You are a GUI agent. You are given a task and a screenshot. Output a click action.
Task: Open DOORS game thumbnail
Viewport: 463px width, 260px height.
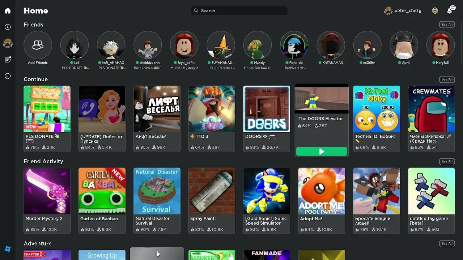[267, 109]
